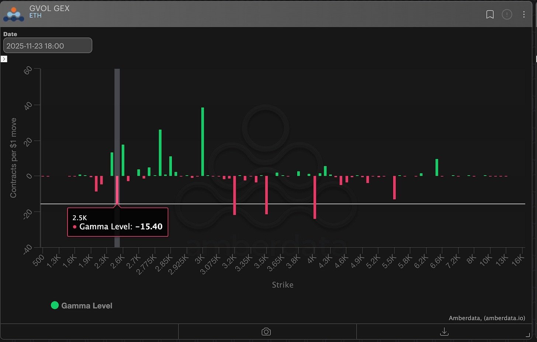This screenshot has height=342, width=537.
Task: Click inside the 2025-11-23 18:00 date input
Action: pos(47,45)
